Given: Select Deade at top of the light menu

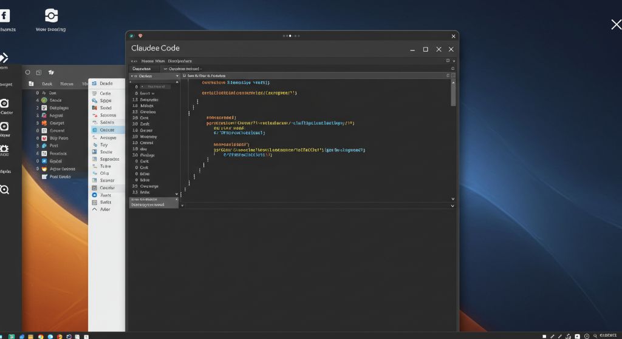Looking at the screenshot, I should point(106,84).
